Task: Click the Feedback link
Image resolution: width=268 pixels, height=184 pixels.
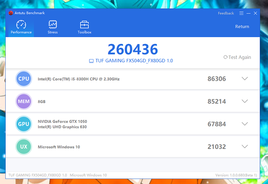Action: (226, 13)
